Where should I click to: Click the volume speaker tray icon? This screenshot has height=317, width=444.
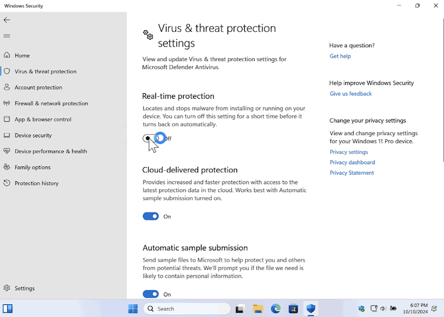(x=383, y=309)
